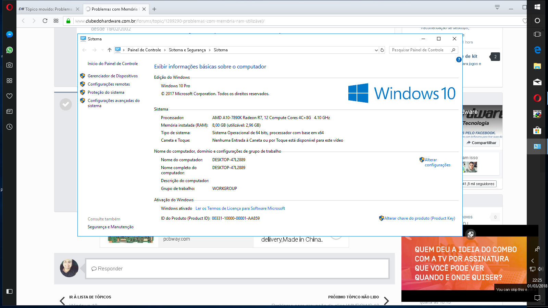Expand chevron after 'Painel de Controle' breadcrumb
Image resolution: width=548 pixels, height=308 pixels.
(x=165, y=50)
